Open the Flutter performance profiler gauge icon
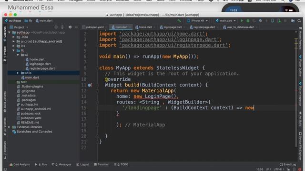The width and height of the screenshot is (305, 171). coord(260,20)
